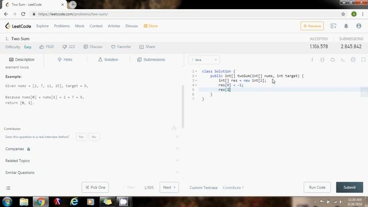368x207 pixels.
Task: Reset code using the restore icon
Action: coord(332,60)
